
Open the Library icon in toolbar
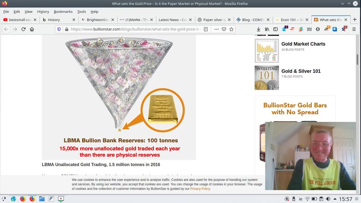coord(267,29)
